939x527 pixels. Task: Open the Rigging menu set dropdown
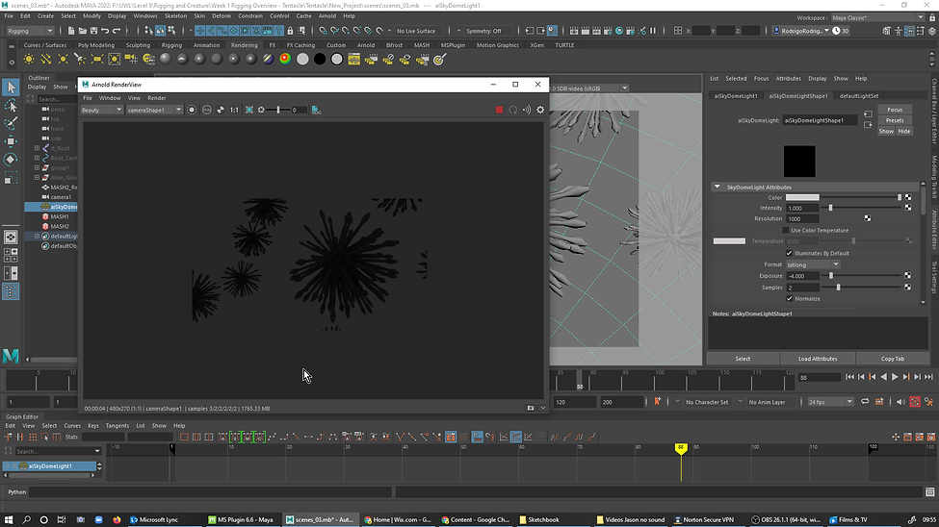pos(30,31)
